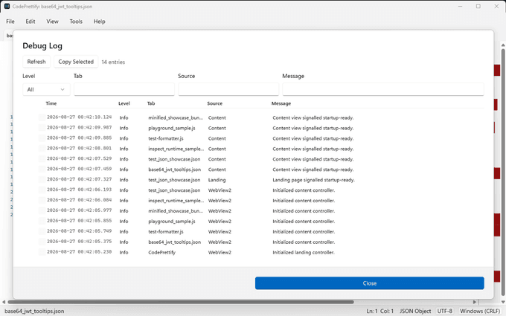Click the editor vertical scrollbar thumb

point(503,172)
